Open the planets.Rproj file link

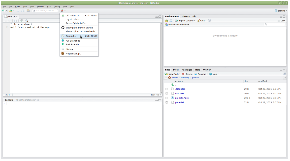(x=182, y=98)
